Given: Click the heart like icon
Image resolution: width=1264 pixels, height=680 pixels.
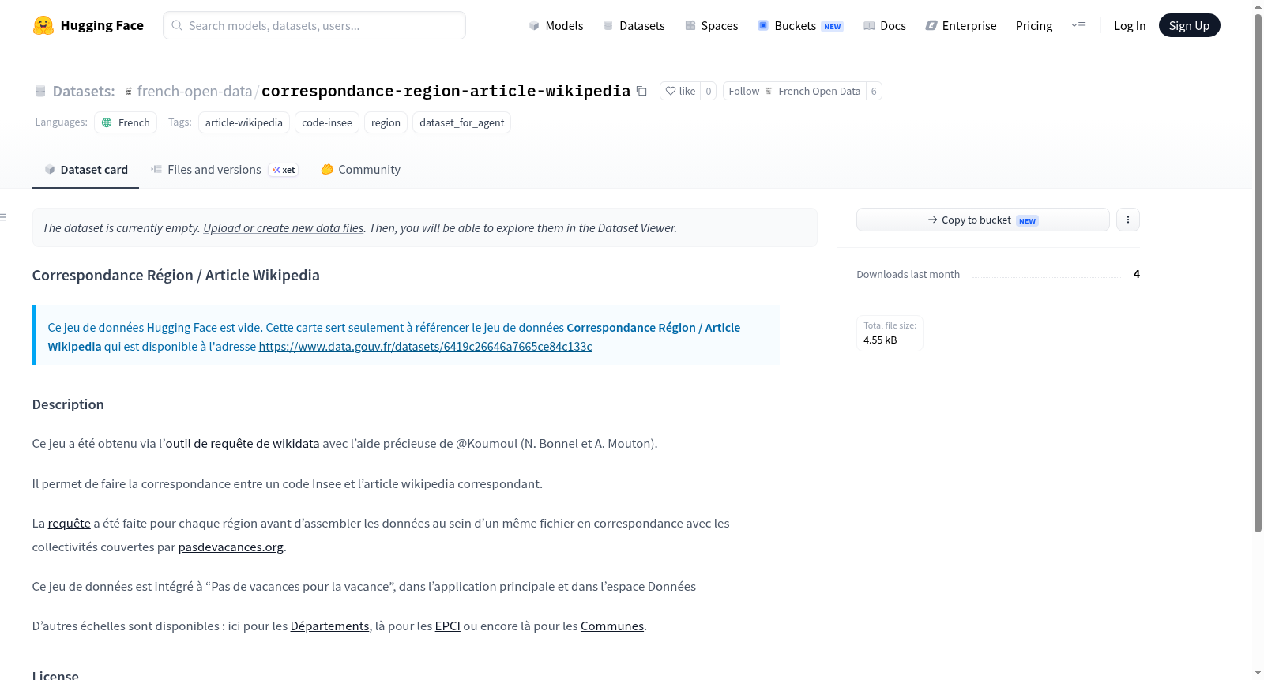Looking at the screenshot, I should click(671, 91).
